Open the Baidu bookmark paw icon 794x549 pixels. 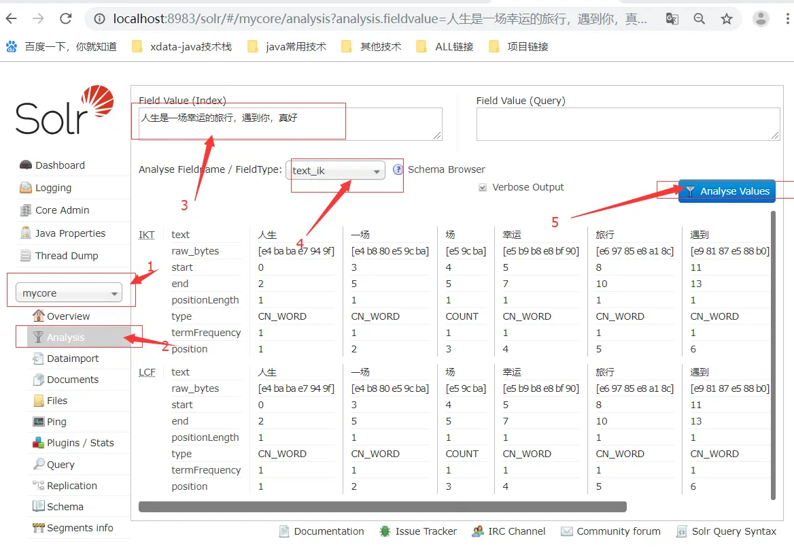pos(11,47)
